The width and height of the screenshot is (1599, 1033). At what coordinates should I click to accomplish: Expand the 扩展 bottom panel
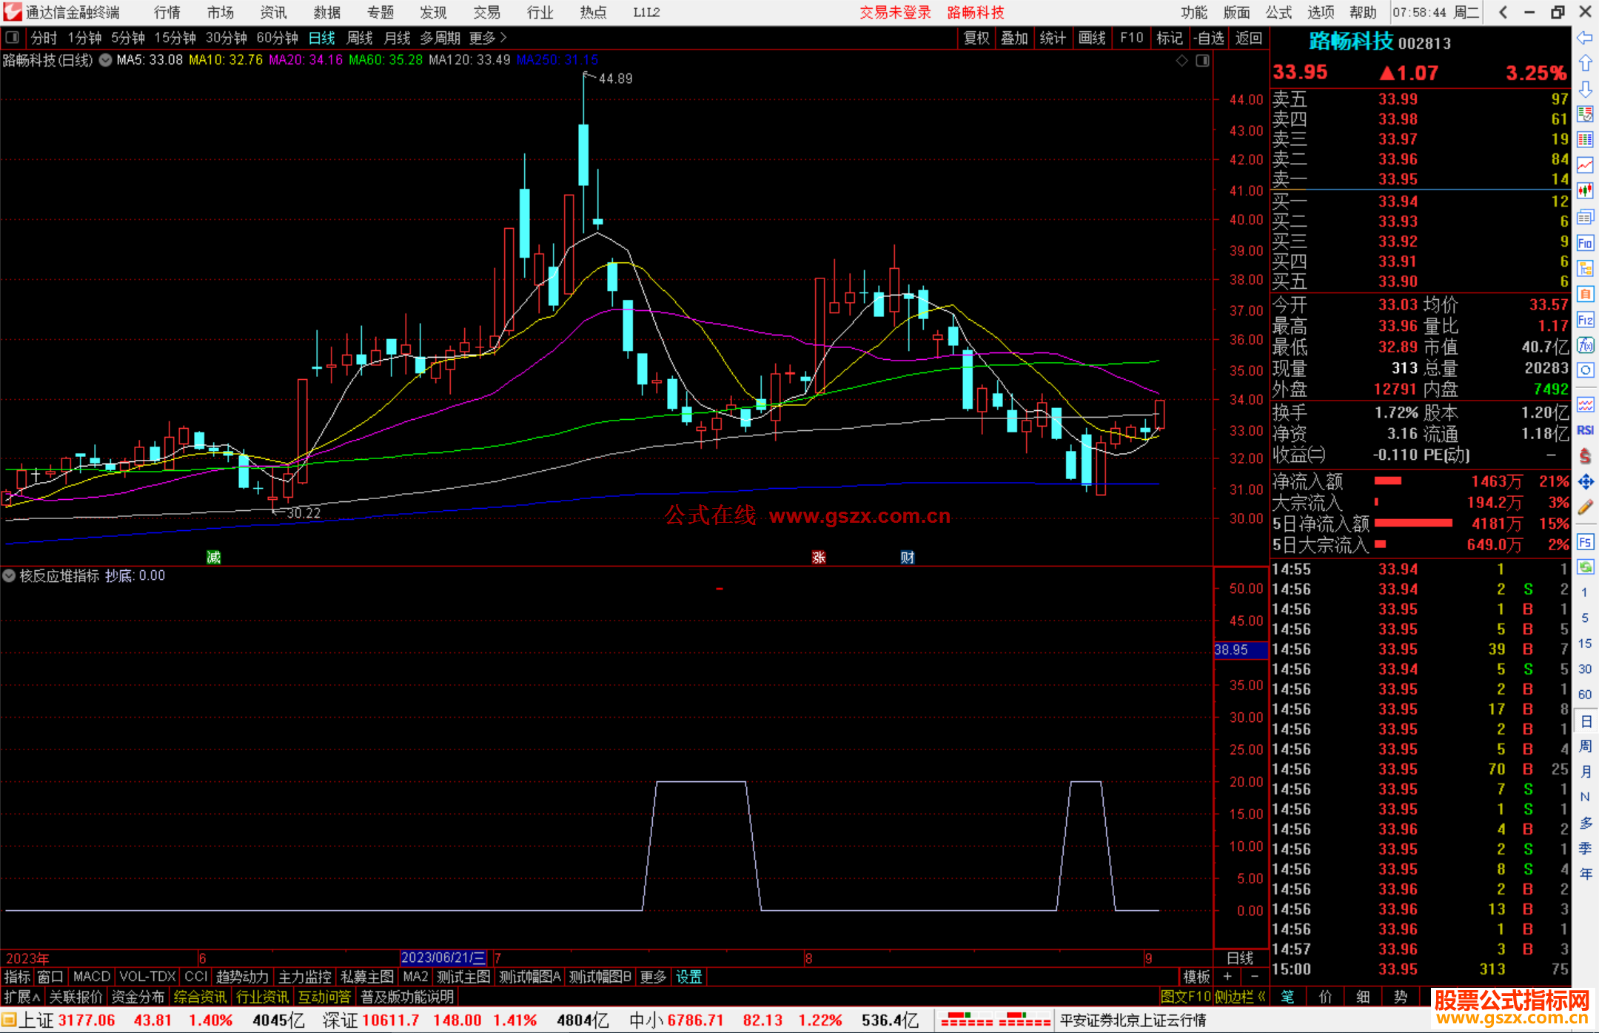coord(22,997)
